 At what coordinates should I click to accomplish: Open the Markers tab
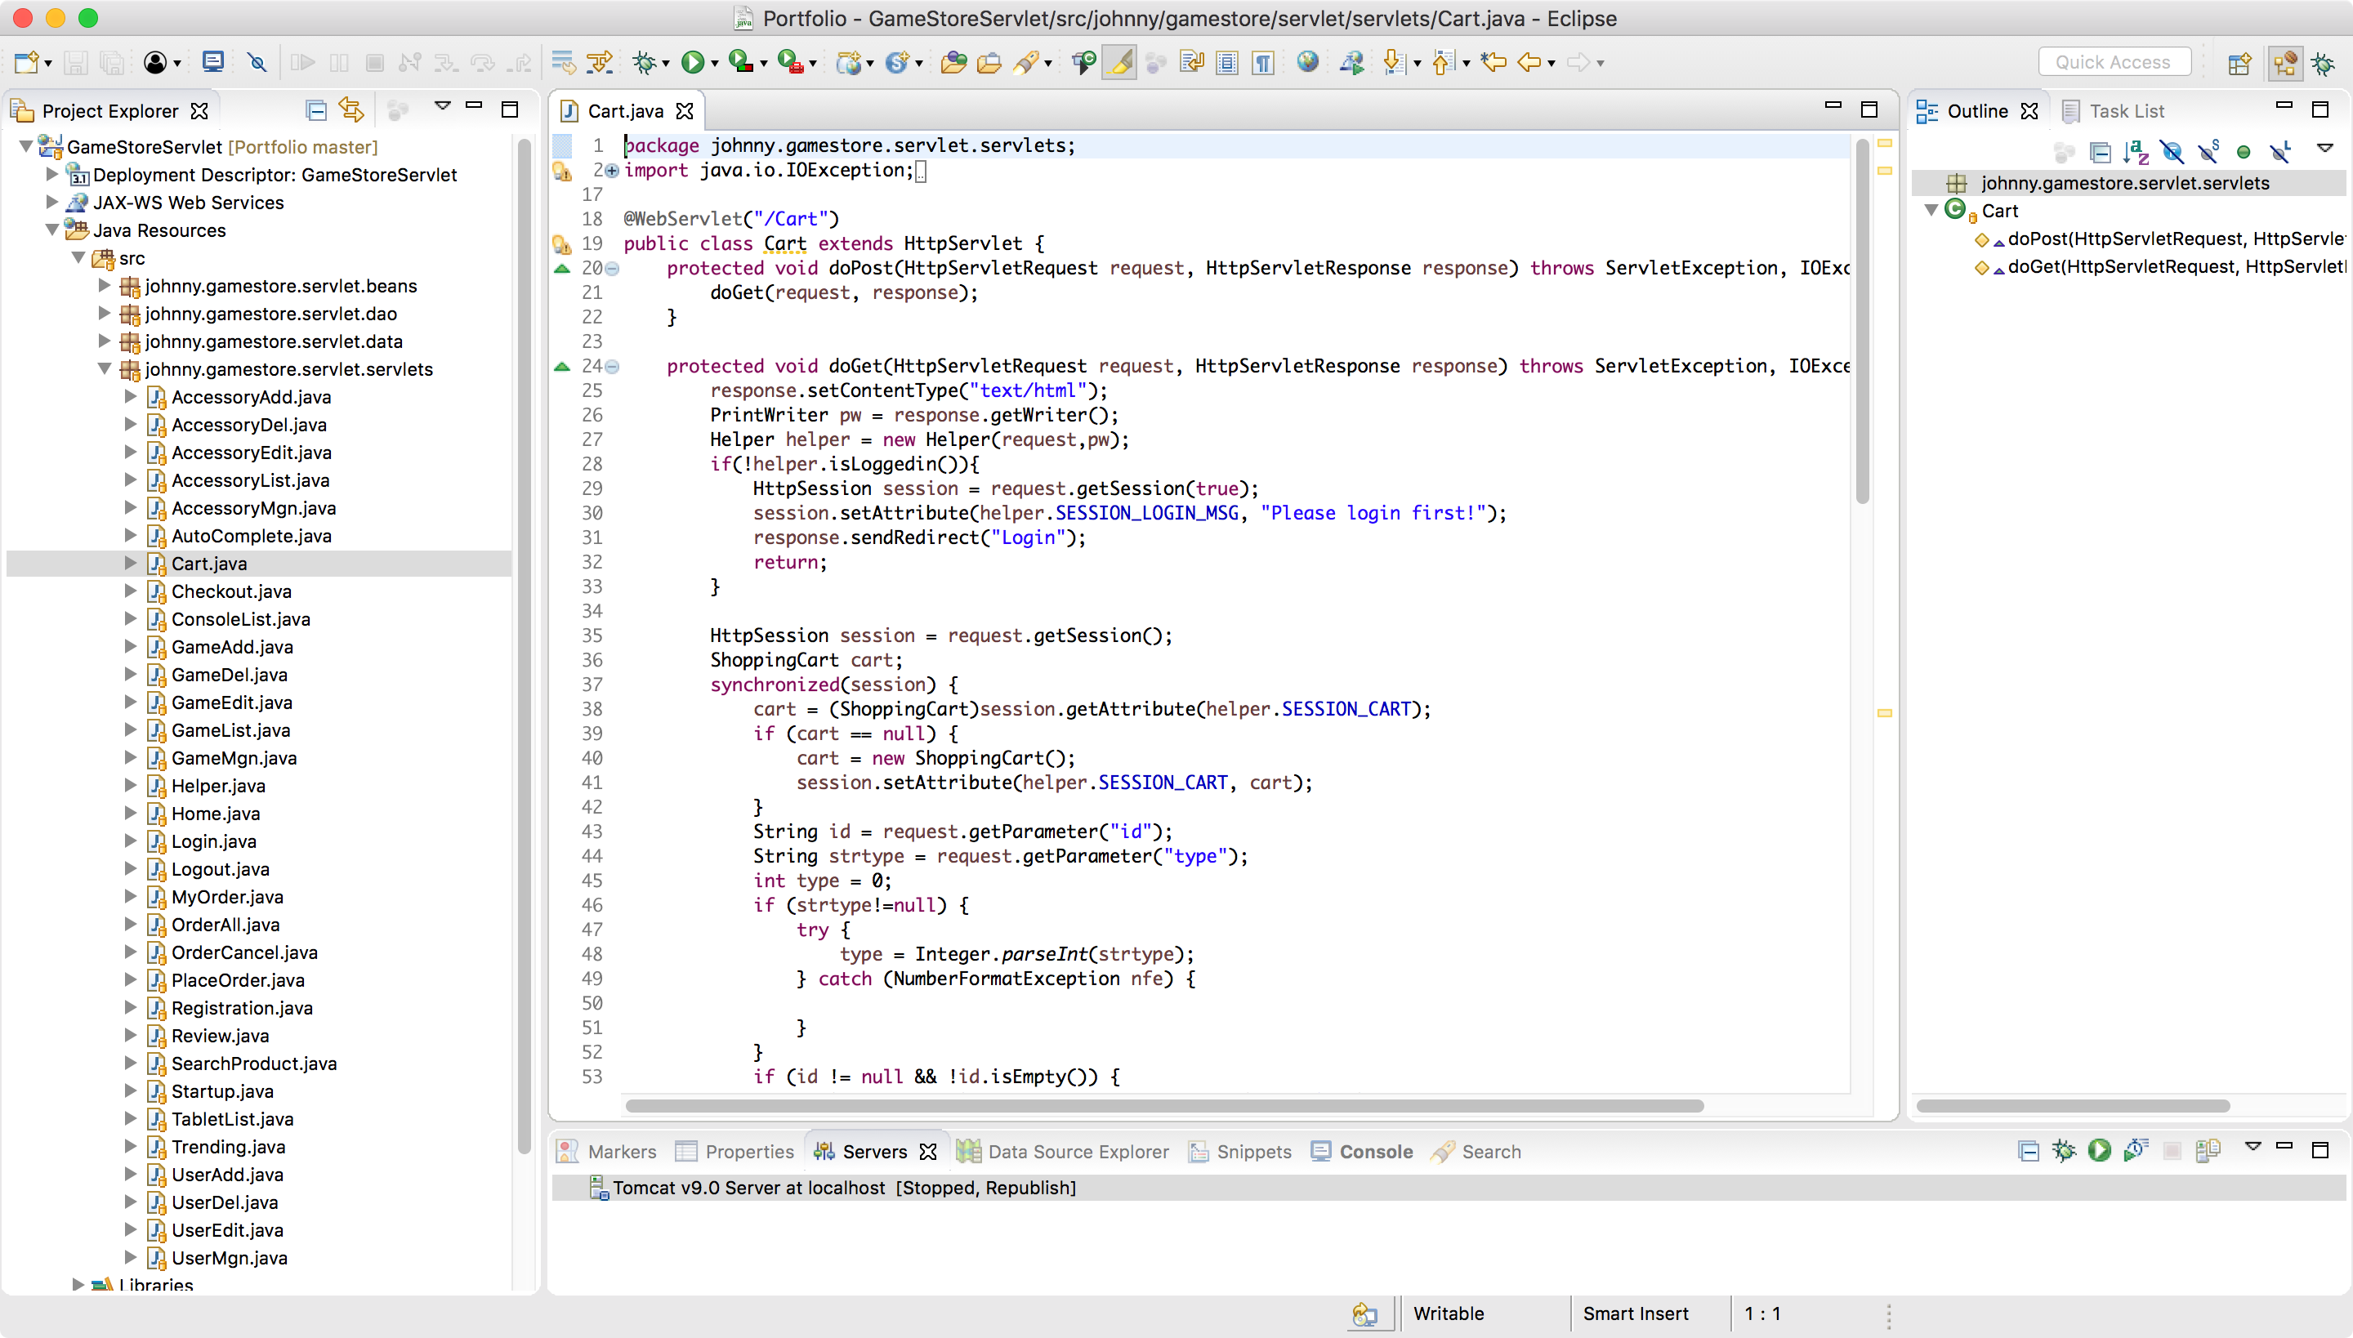608,1152
